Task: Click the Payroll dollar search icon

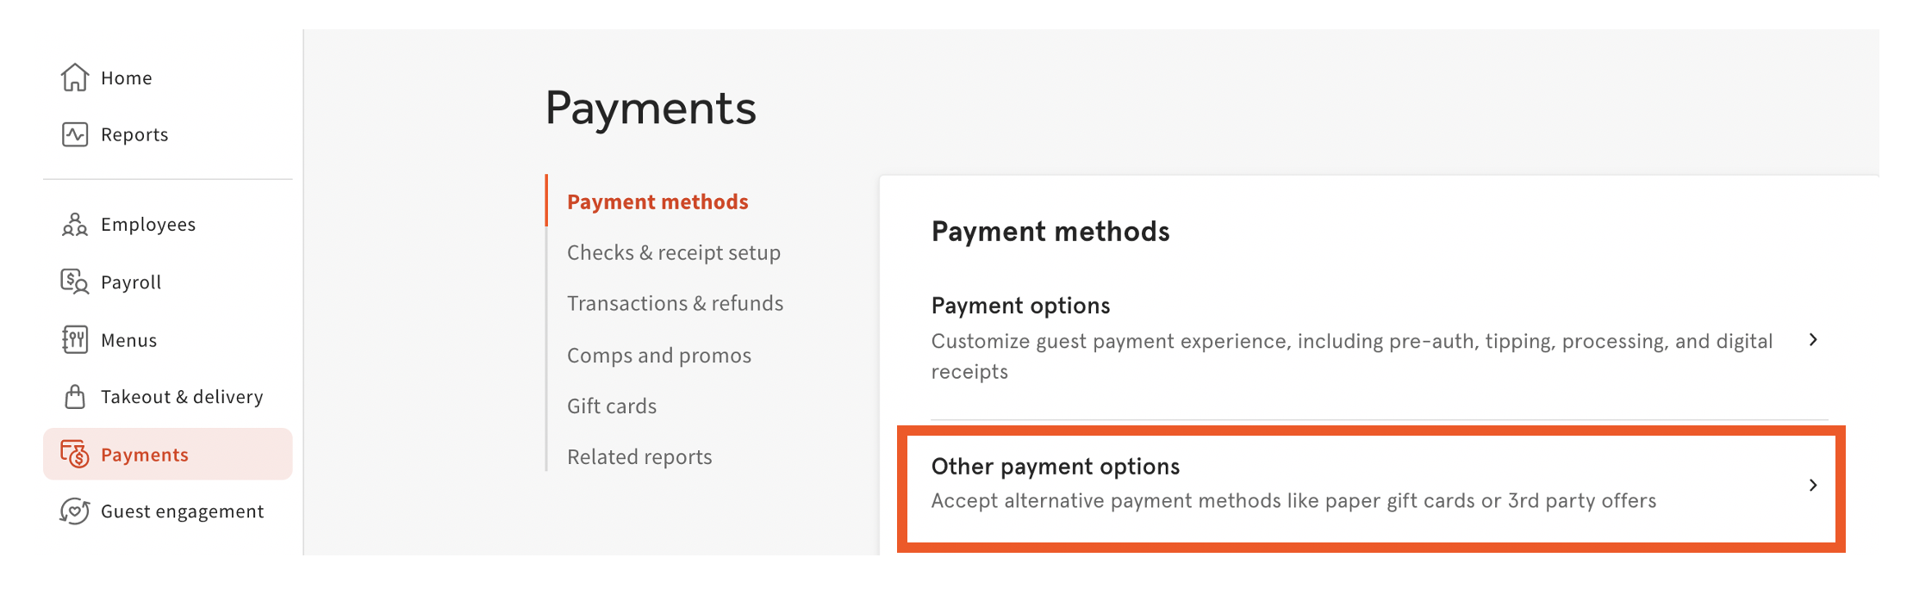Action: click(x=75, y=282)
